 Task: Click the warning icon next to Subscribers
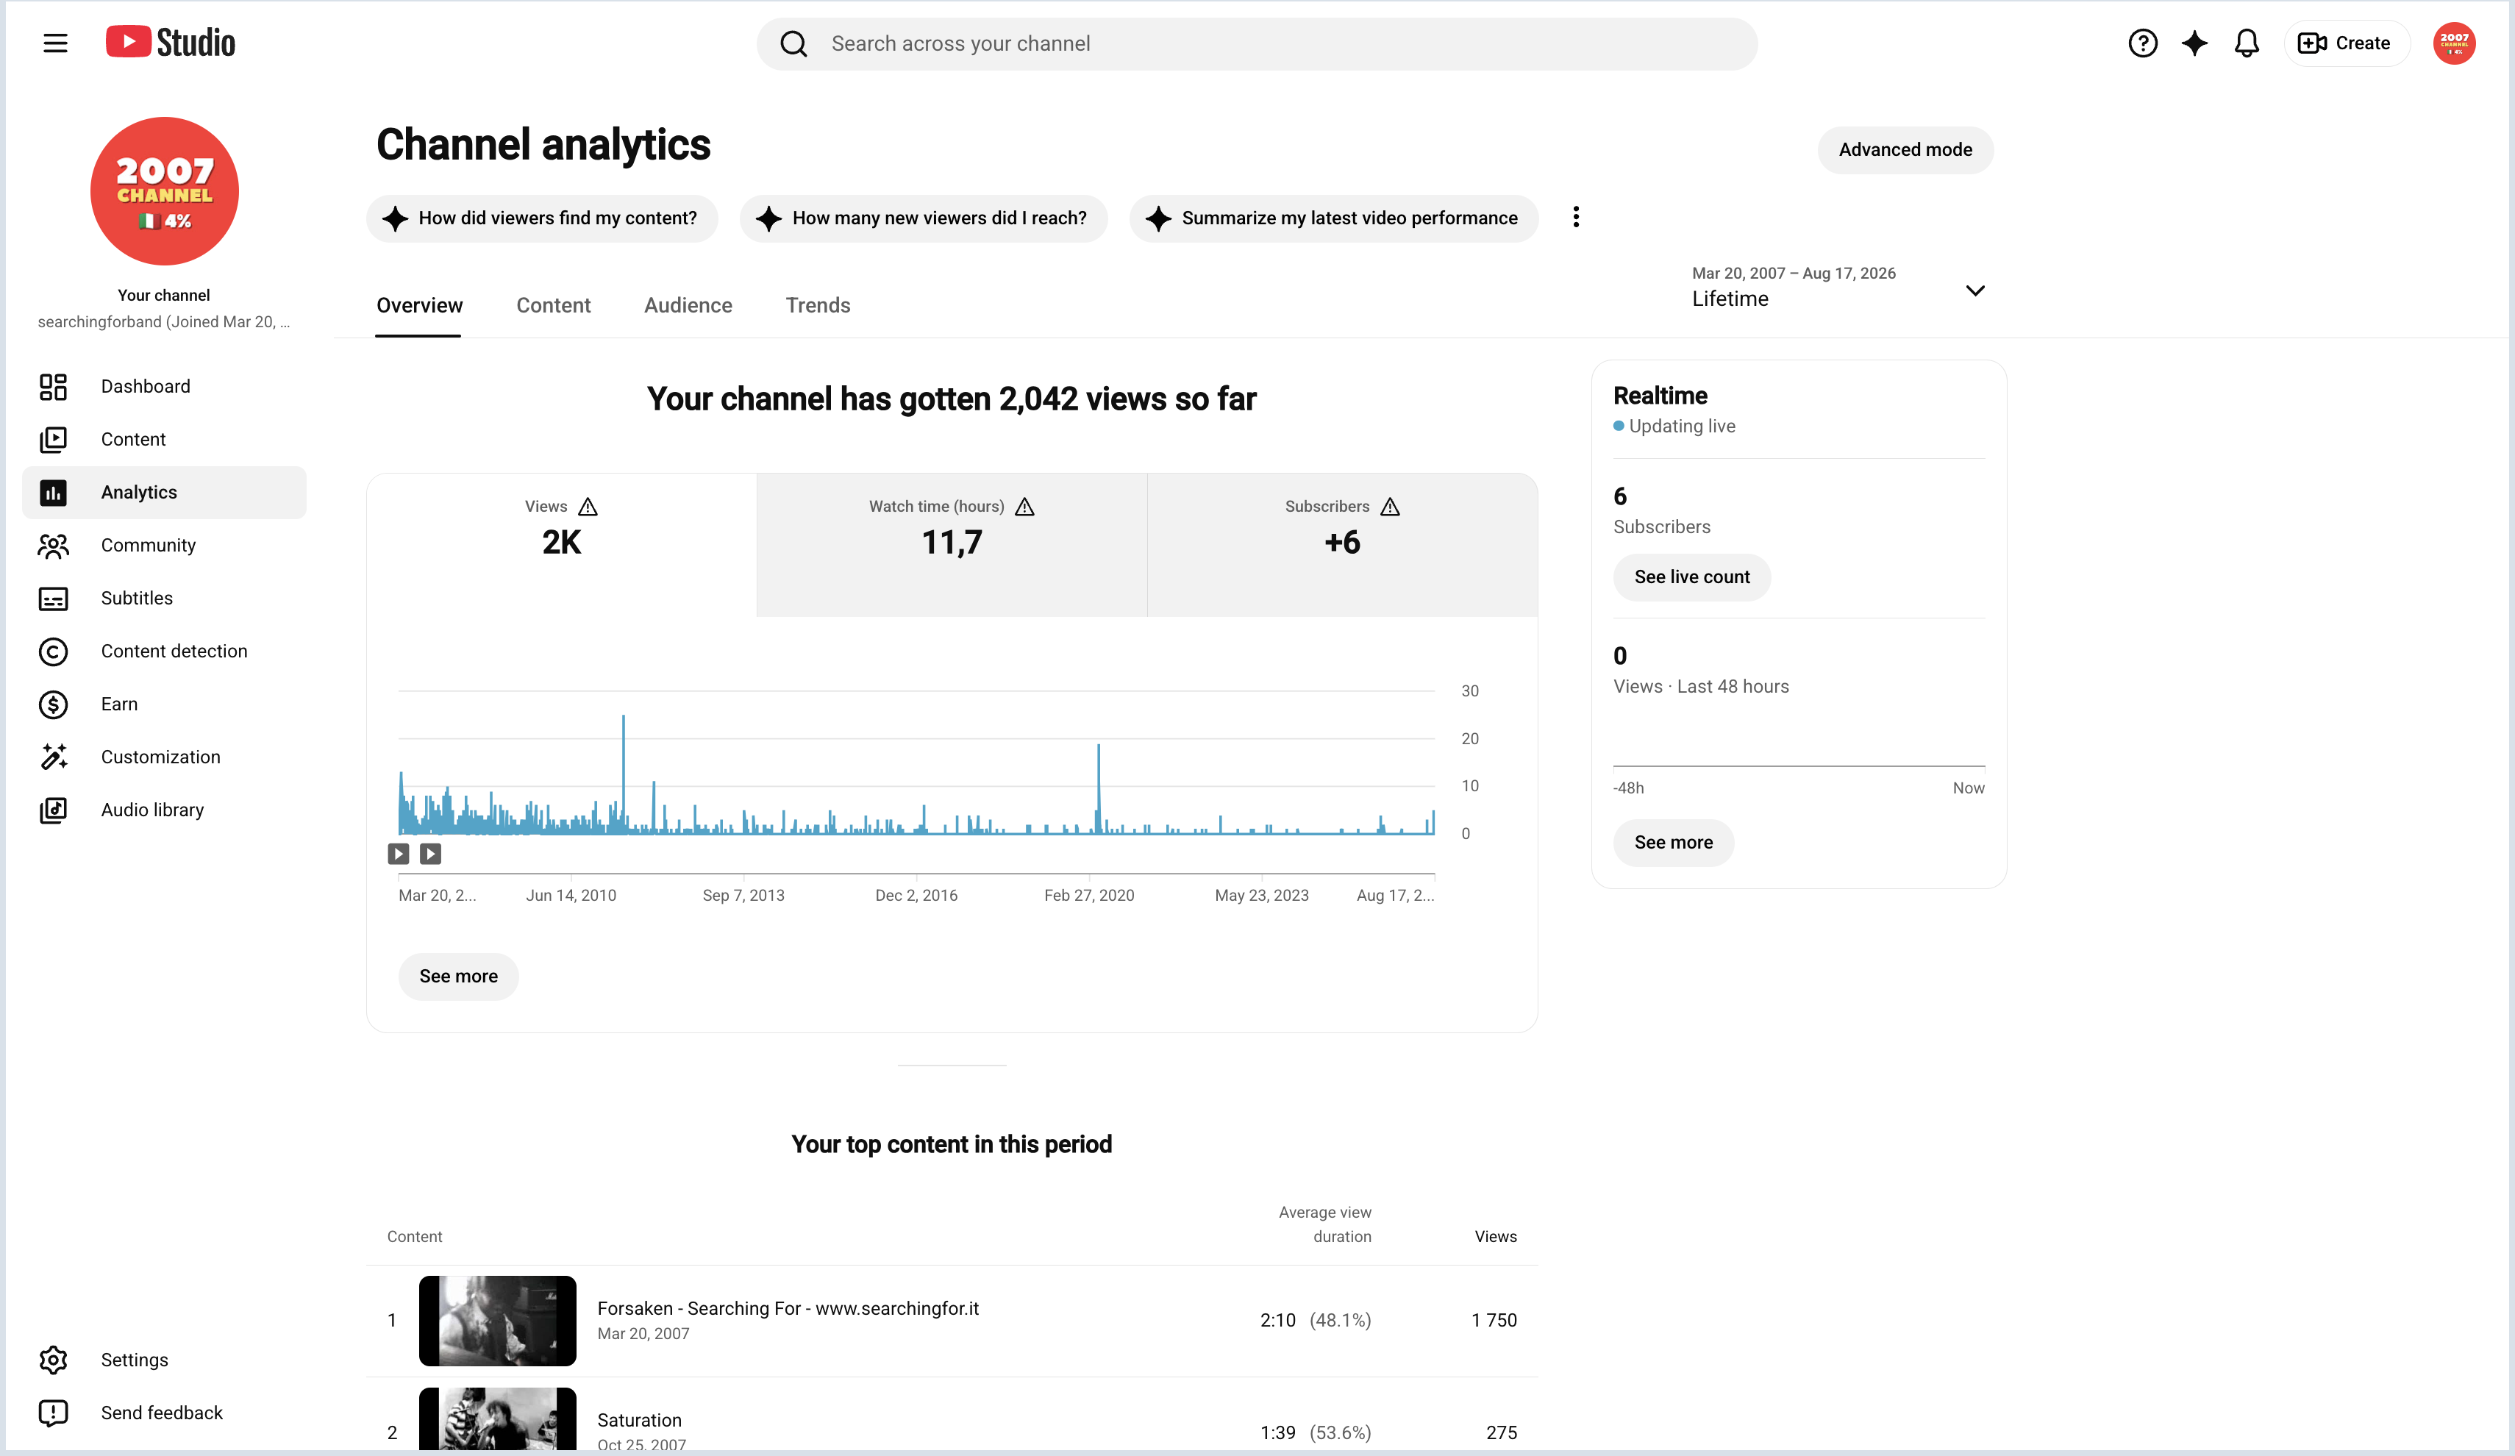click(1390, 507)
